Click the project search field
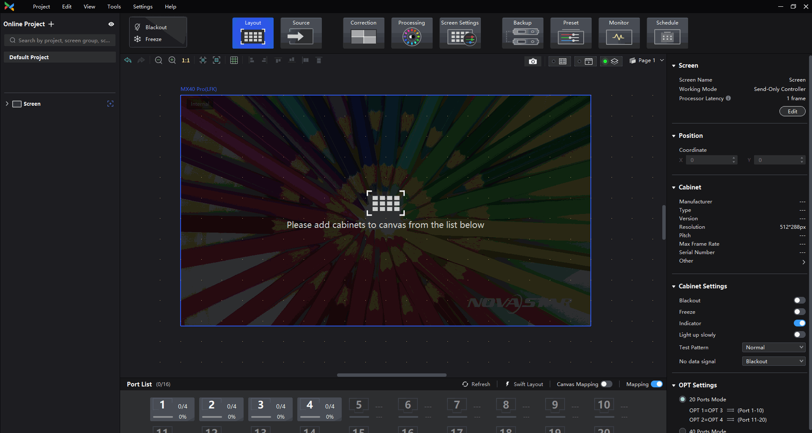The height and width of the screenshot is (433, 812). pyautogui.click(x=60, y=40)
